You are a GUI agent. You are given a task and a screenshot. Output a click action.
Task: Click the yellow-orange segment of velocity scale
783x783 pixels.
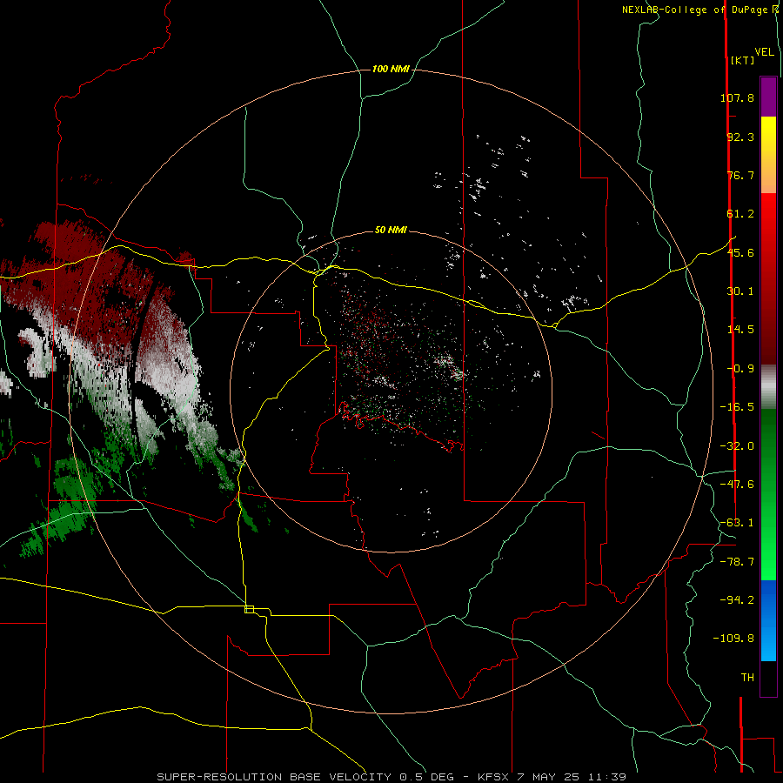pos(768,155)
